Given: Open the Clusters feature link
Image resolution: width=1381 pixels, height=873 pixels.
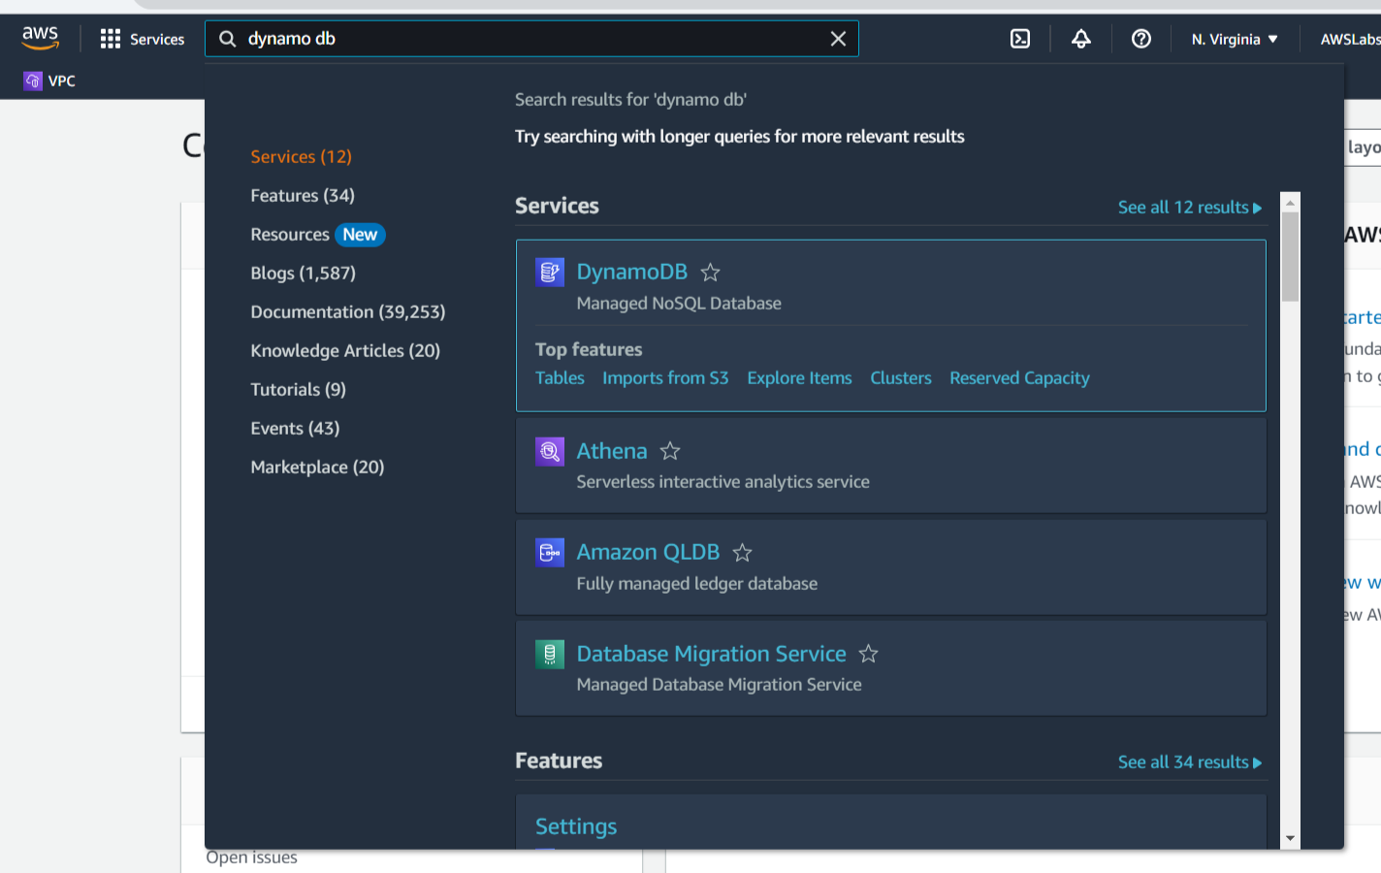Looking at the screenshot, I should click(901, 378).
